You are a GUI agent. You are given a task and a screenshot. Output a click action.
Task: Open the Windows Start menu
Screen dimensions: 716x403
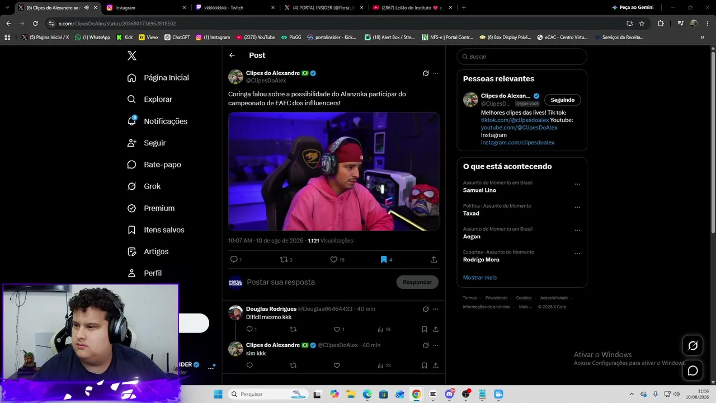tap(218, 394)
